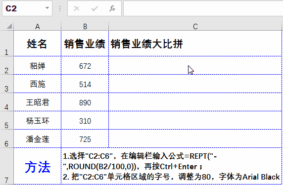Click inside the formula bar input

(203, 8)
